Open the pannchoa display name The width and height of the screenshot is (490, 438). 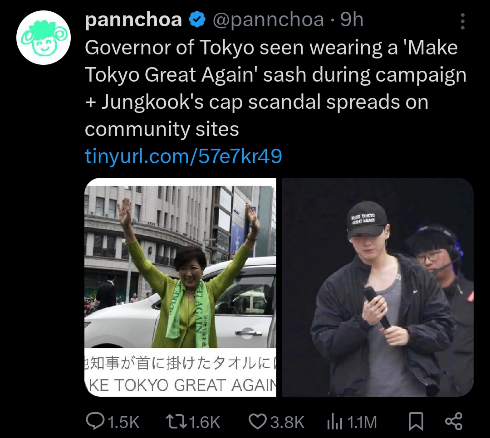click(x=133, y=19)
